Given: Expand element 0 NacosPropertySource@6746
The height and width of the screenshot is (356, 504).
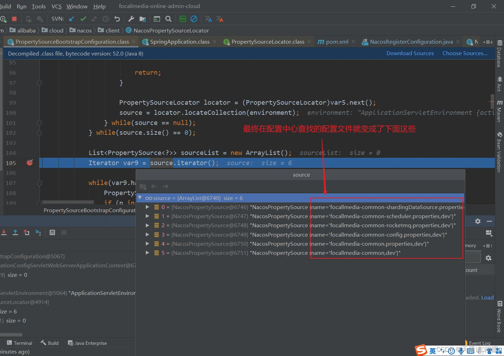Looking at the screenshot, I should point(148,207).
